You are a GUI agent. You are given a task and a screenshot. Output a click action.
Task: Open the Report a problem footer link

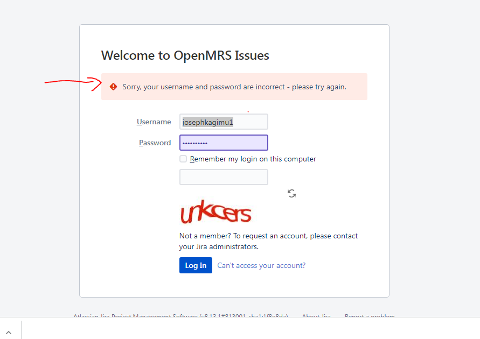coord(370,315)
